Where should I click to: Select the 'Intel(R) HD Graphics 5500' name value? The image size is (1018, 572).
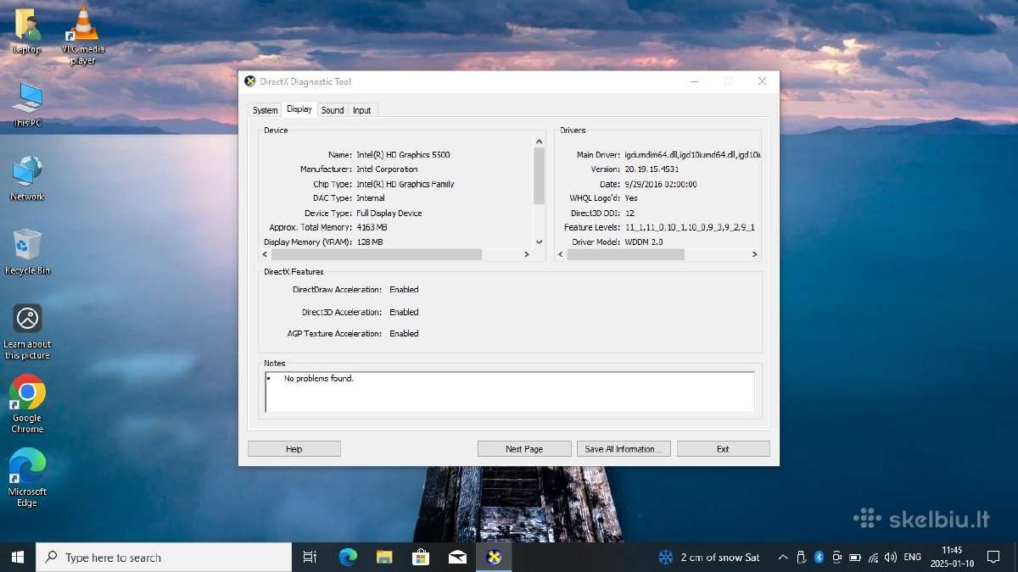click(403, 155)
